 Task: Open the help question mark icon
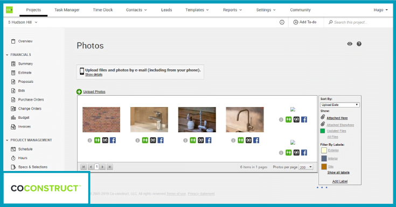pos(359,44)
